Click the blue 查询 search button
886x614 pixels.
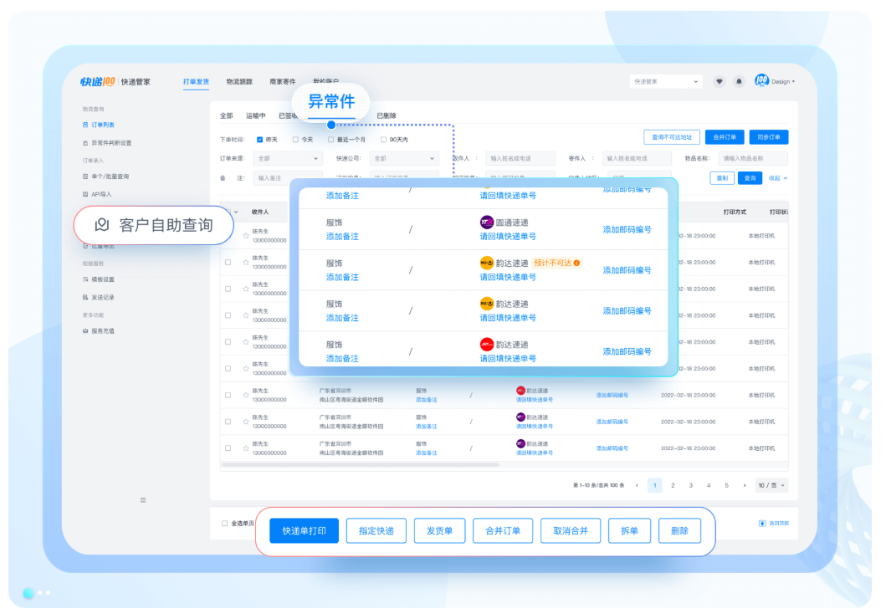pos(750,178)
